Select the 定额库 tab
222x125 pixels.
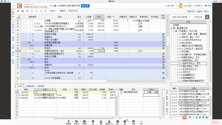[x=199, y=11]
